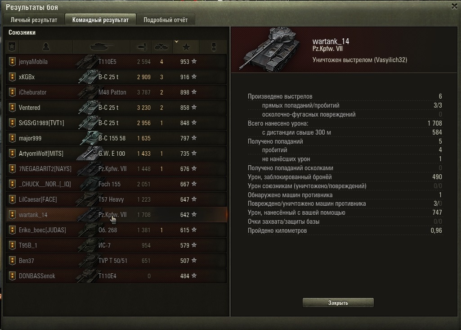Switch to Личный результат tab
461x330 pixels.
tap(34, 20)
